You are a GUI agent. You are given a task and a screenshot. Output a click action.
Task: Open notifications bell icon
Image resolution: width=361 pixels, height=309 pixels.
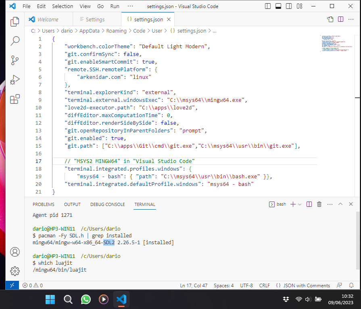click(351, 285)
